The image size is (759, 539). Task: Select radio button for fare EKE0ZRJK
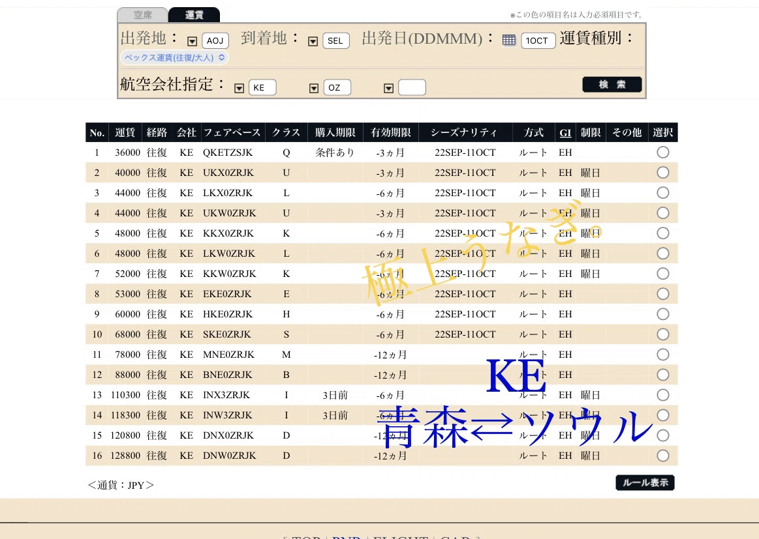662,294
